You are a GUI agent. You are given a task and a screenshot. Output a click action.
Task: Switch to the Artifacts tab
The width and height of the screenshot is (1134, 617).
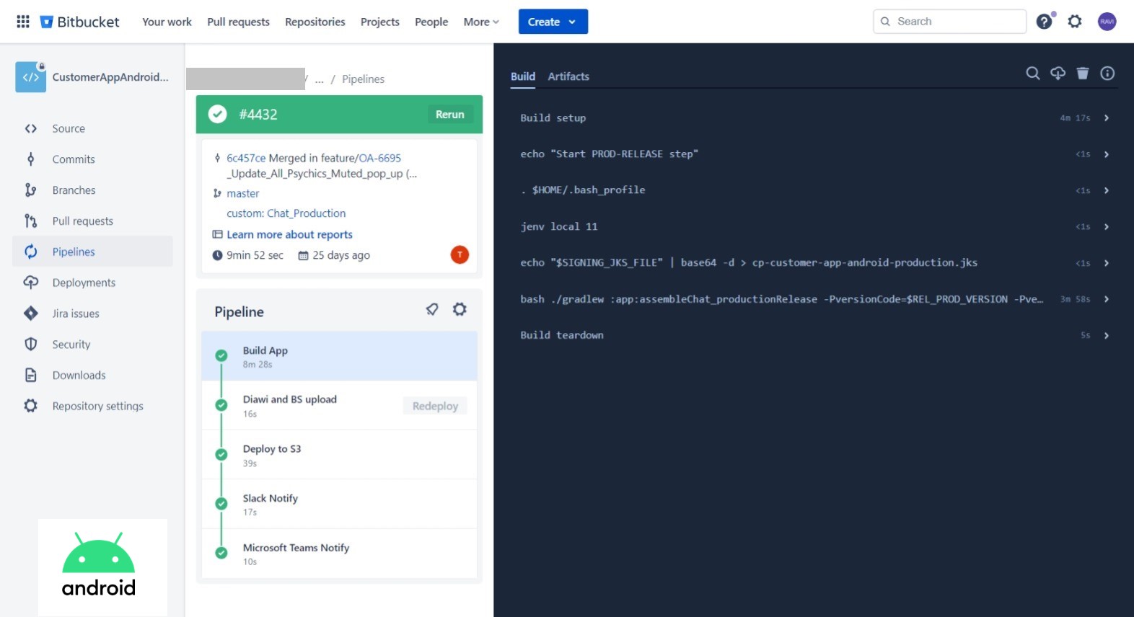568,76
